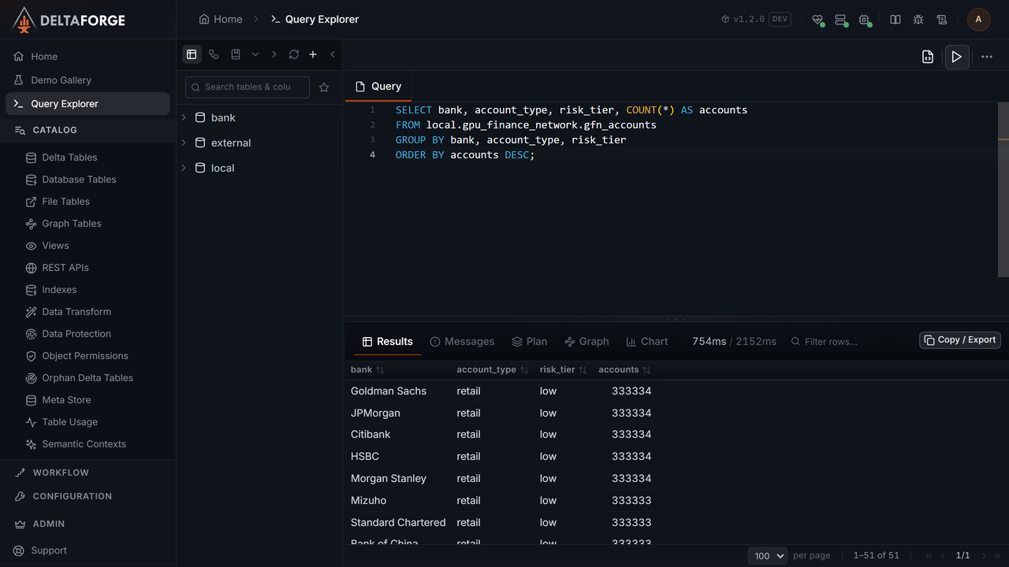Sort results by bank column

click(367, 369)
